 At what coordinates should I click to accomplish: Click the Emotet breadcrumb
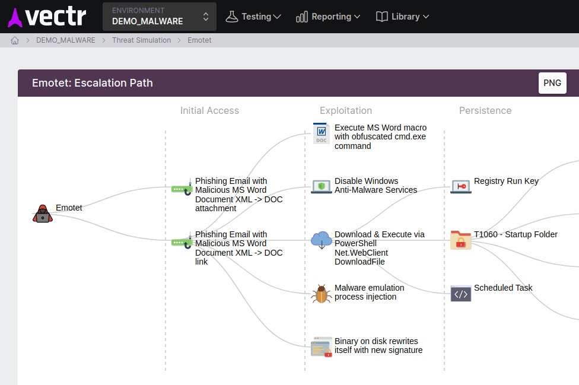pyautogui.click(x=199, y=40)
